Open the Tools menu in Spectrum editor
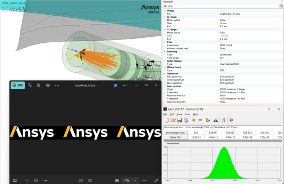 [x=187, y=114]
